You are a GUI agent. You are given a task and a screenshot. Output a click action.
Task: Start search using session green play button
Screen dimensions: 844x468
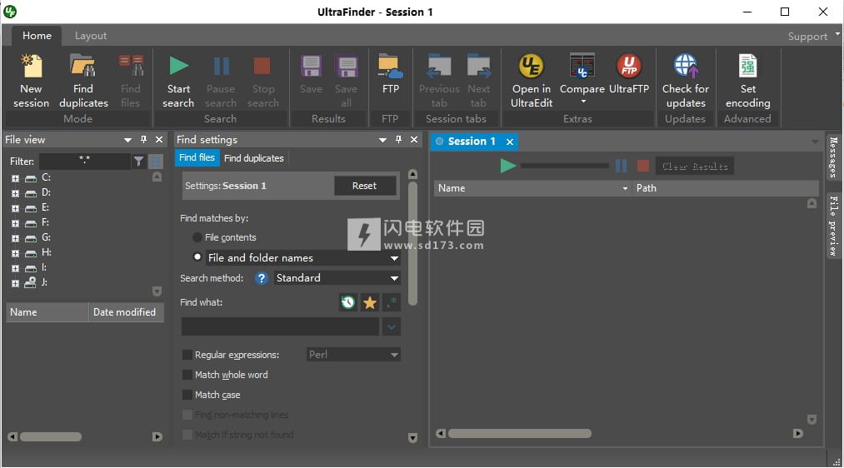[507, 166]
